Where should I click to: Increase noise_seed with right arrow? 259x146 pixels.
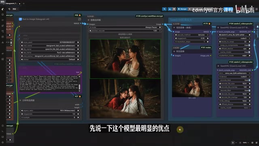[x=78, y=42]
